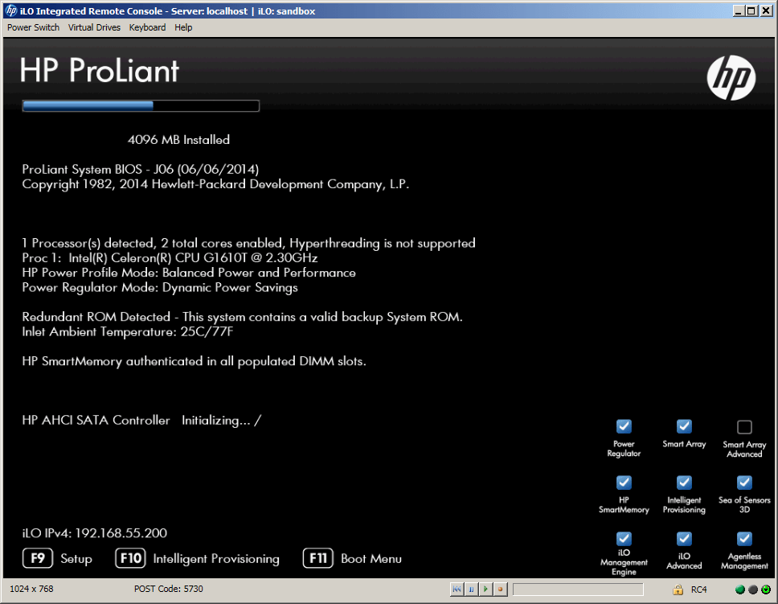778x604 pixels.
Task: Click the Intelligent Provisioning label beside F10
Action: 216,559
